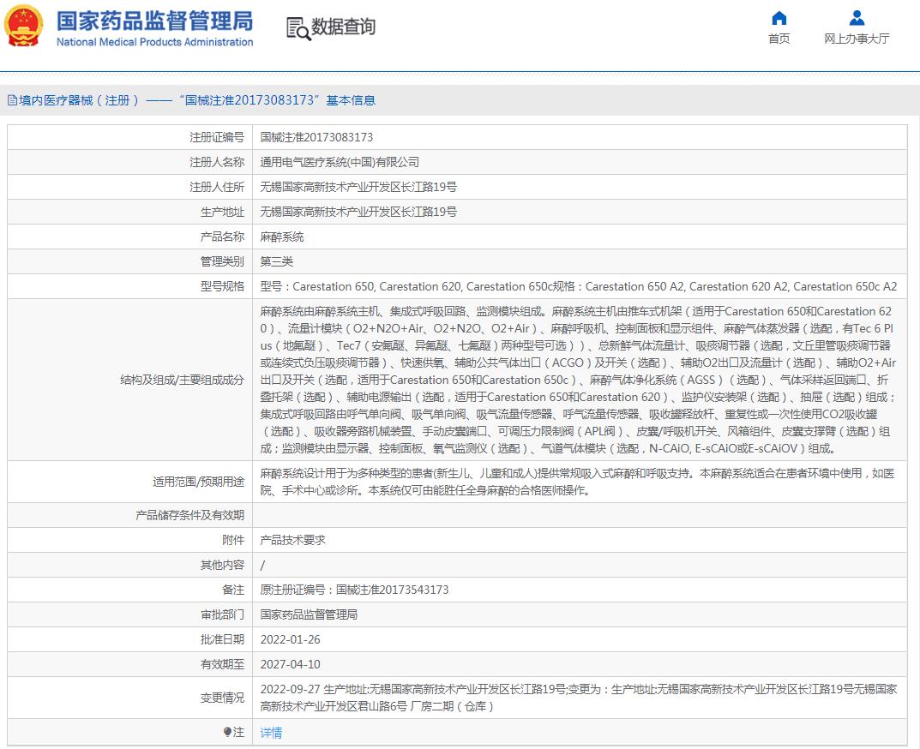Image resolution: width=920 pixels, height=749 pixels.
Task: Select 国家药品监督管理局 approval department value
Action: [309, 614]
